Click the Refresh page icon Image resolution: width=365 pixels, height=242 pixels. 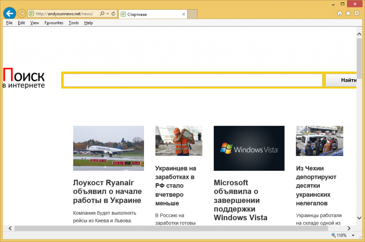click(113, 14)
